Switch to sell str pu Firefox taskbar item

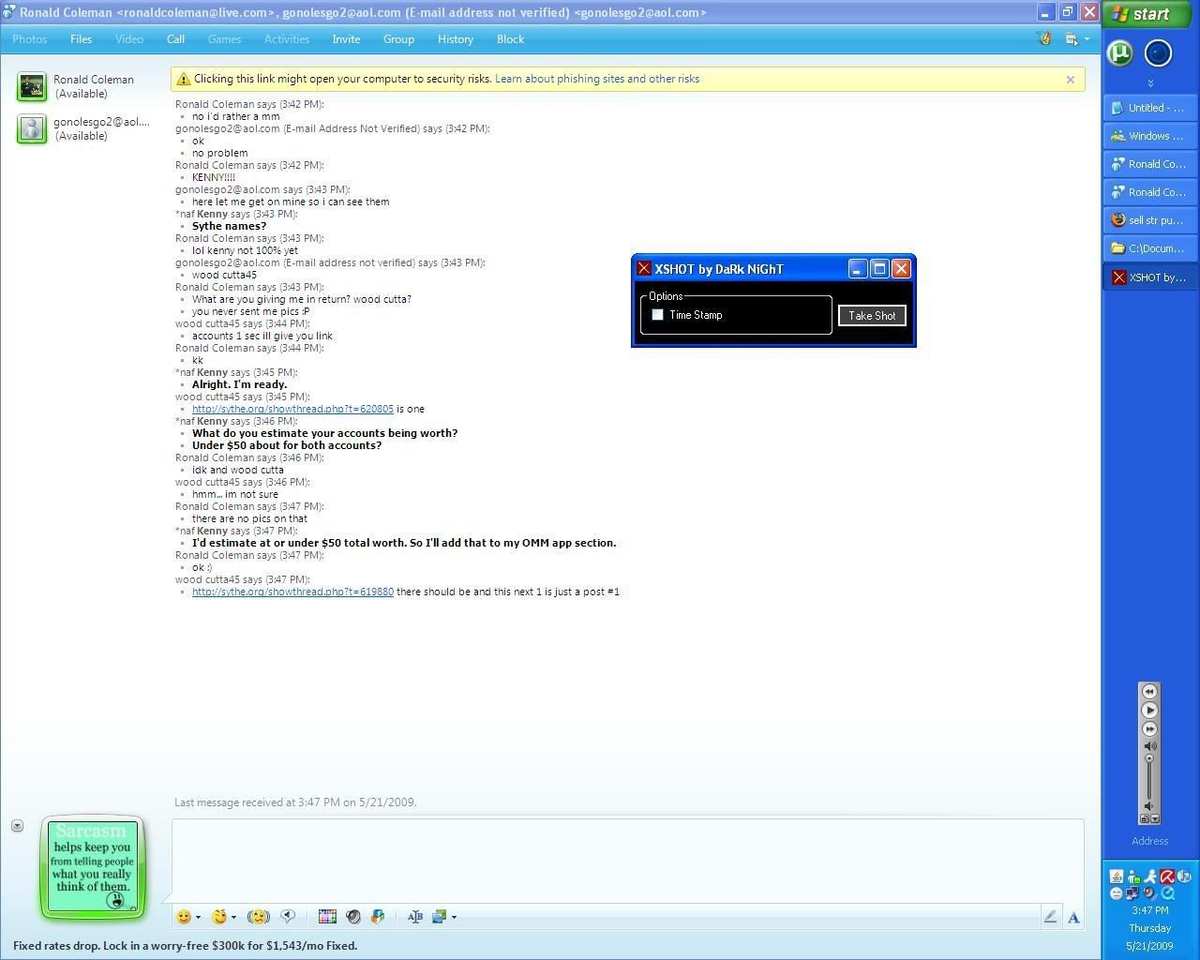[1150, 220]
